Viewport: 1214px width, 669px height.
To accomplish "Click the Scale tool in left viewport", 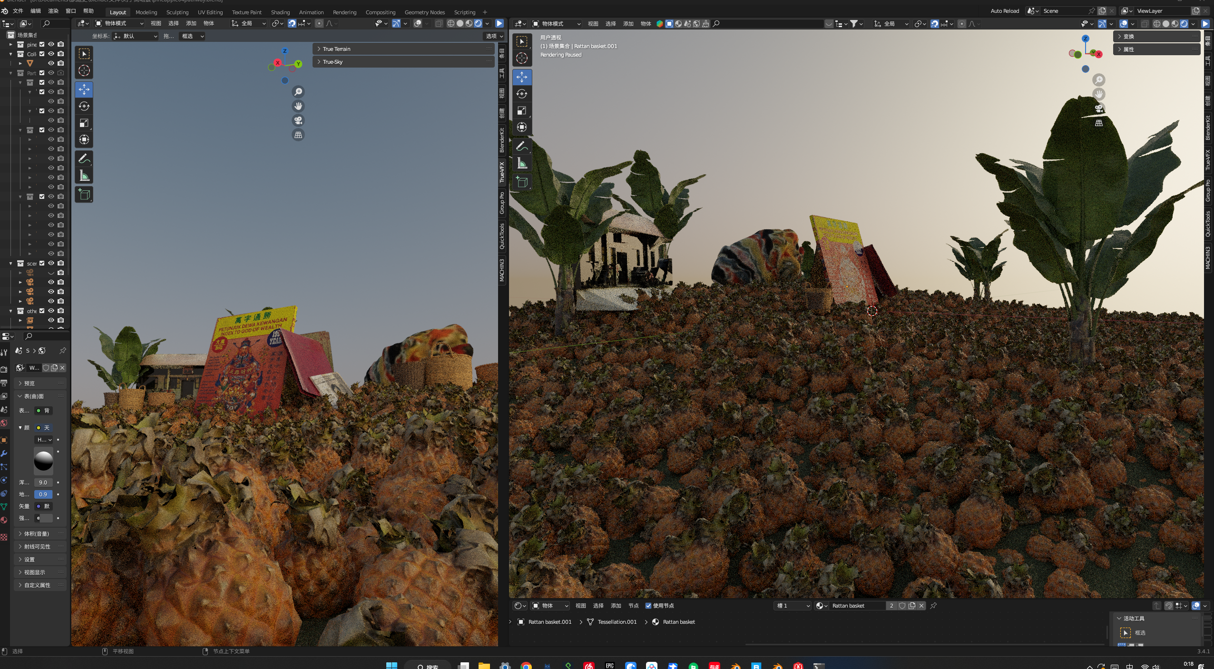I will 84,123.
